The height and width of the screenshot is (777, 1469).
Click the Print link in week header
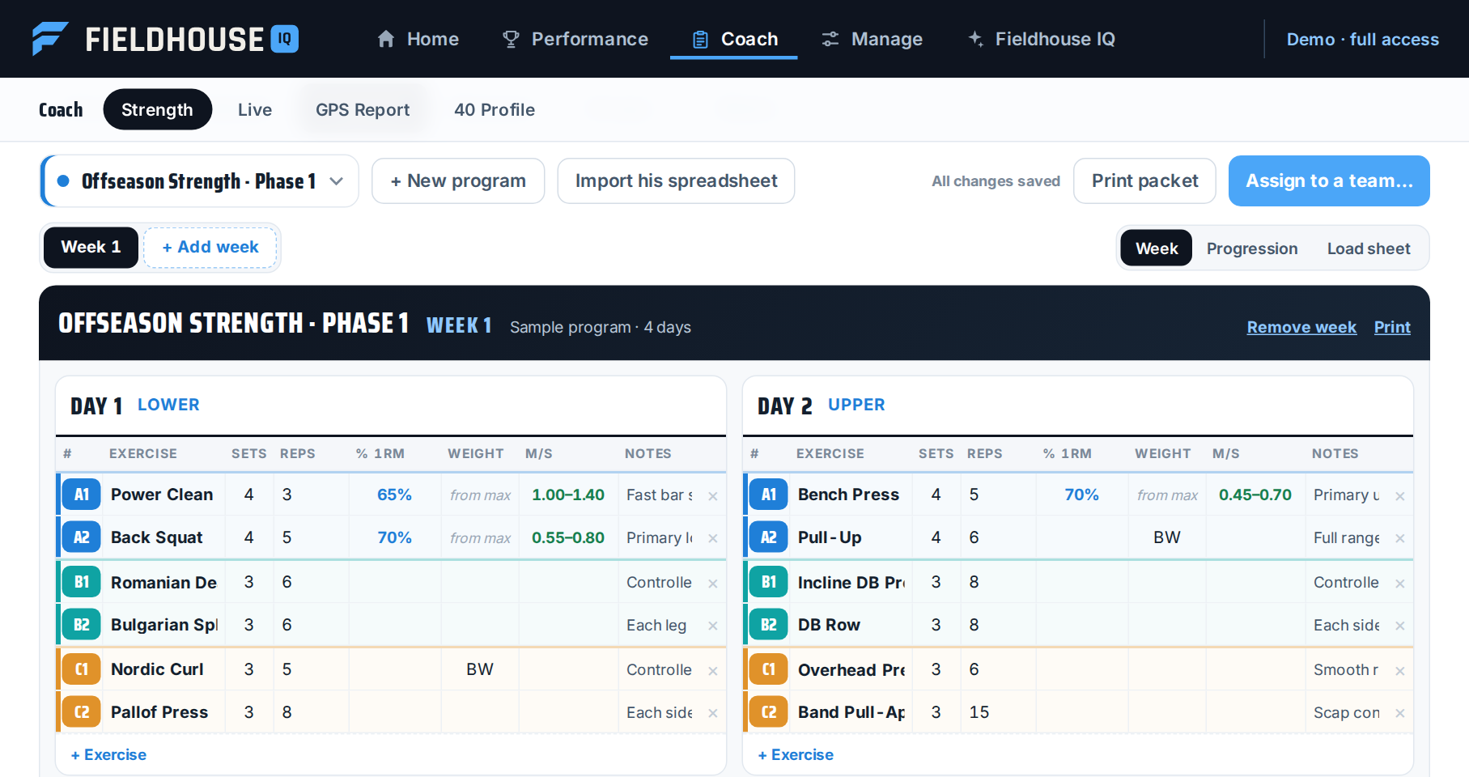(x=1392, y=327)
